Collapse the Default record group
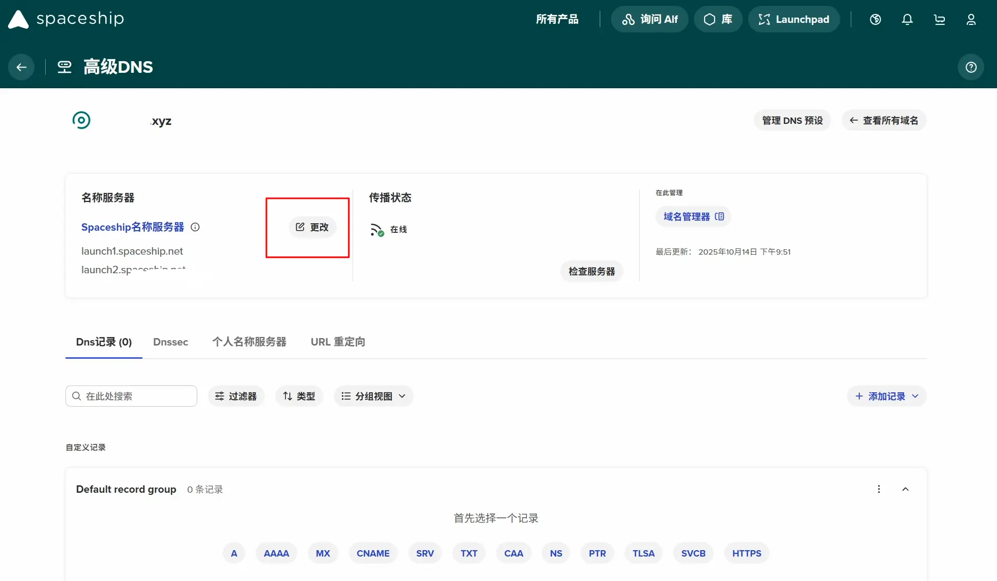 (906, 489)
